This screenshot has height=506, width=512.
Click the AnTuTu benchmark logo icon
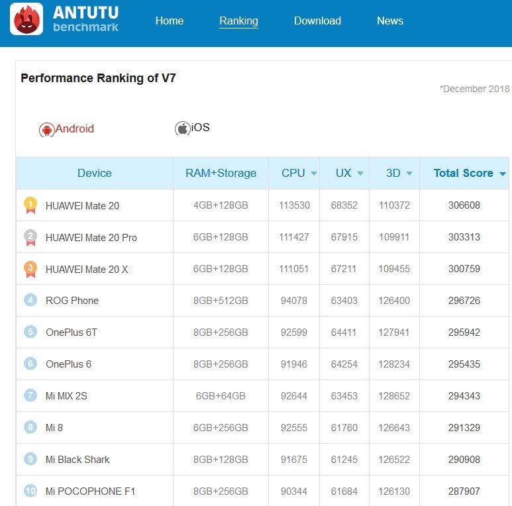(26, 19)
